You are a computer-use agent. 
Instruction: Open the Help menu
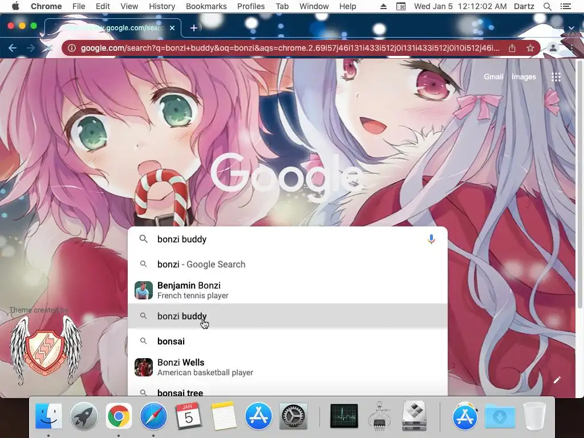coord(347,6)
